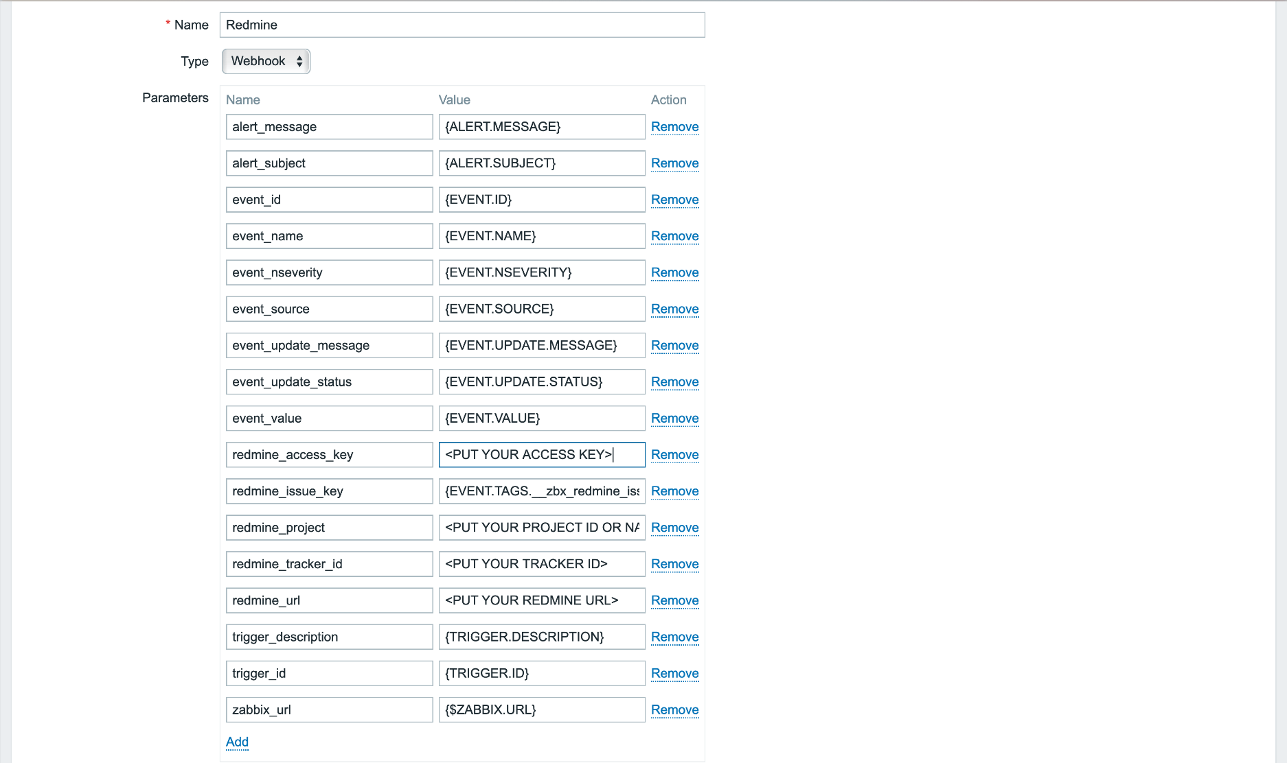This screenshot has height=763, width=1287.
Task: Remove the alert_subject parameter
Action: pyautogui.click(x=674, y=163)
